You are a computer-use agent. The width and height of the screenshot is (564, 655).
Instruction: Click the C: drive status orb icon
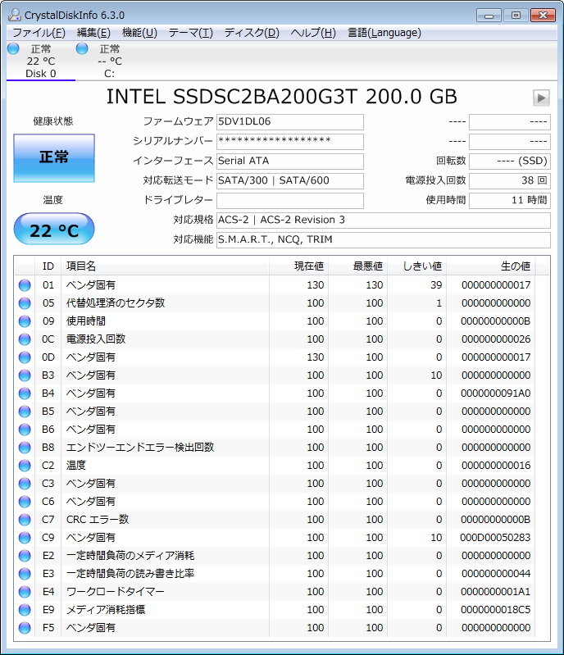tap(82, 49)
